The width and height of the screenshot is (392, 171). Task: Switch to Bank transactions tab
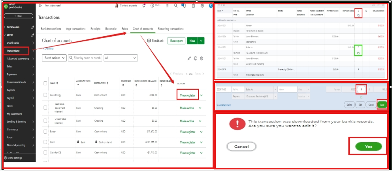coord(51,29)
